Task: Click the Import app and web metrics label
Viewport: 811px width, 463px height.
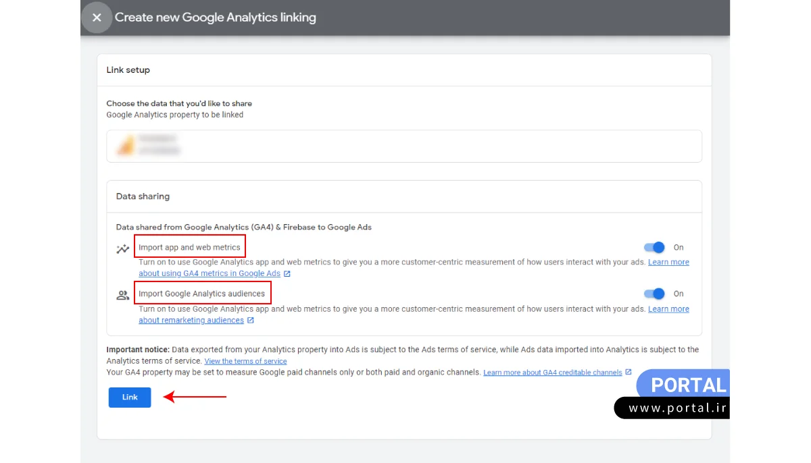Action: tap(189, 248)
